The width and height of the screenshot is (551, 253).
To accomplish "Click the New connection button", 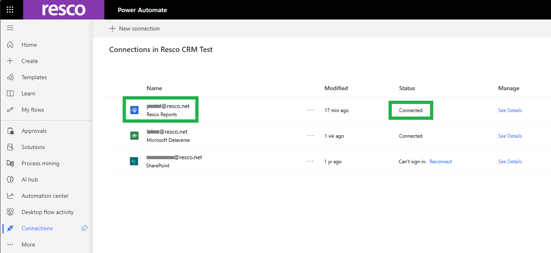I will coord(134,28).
